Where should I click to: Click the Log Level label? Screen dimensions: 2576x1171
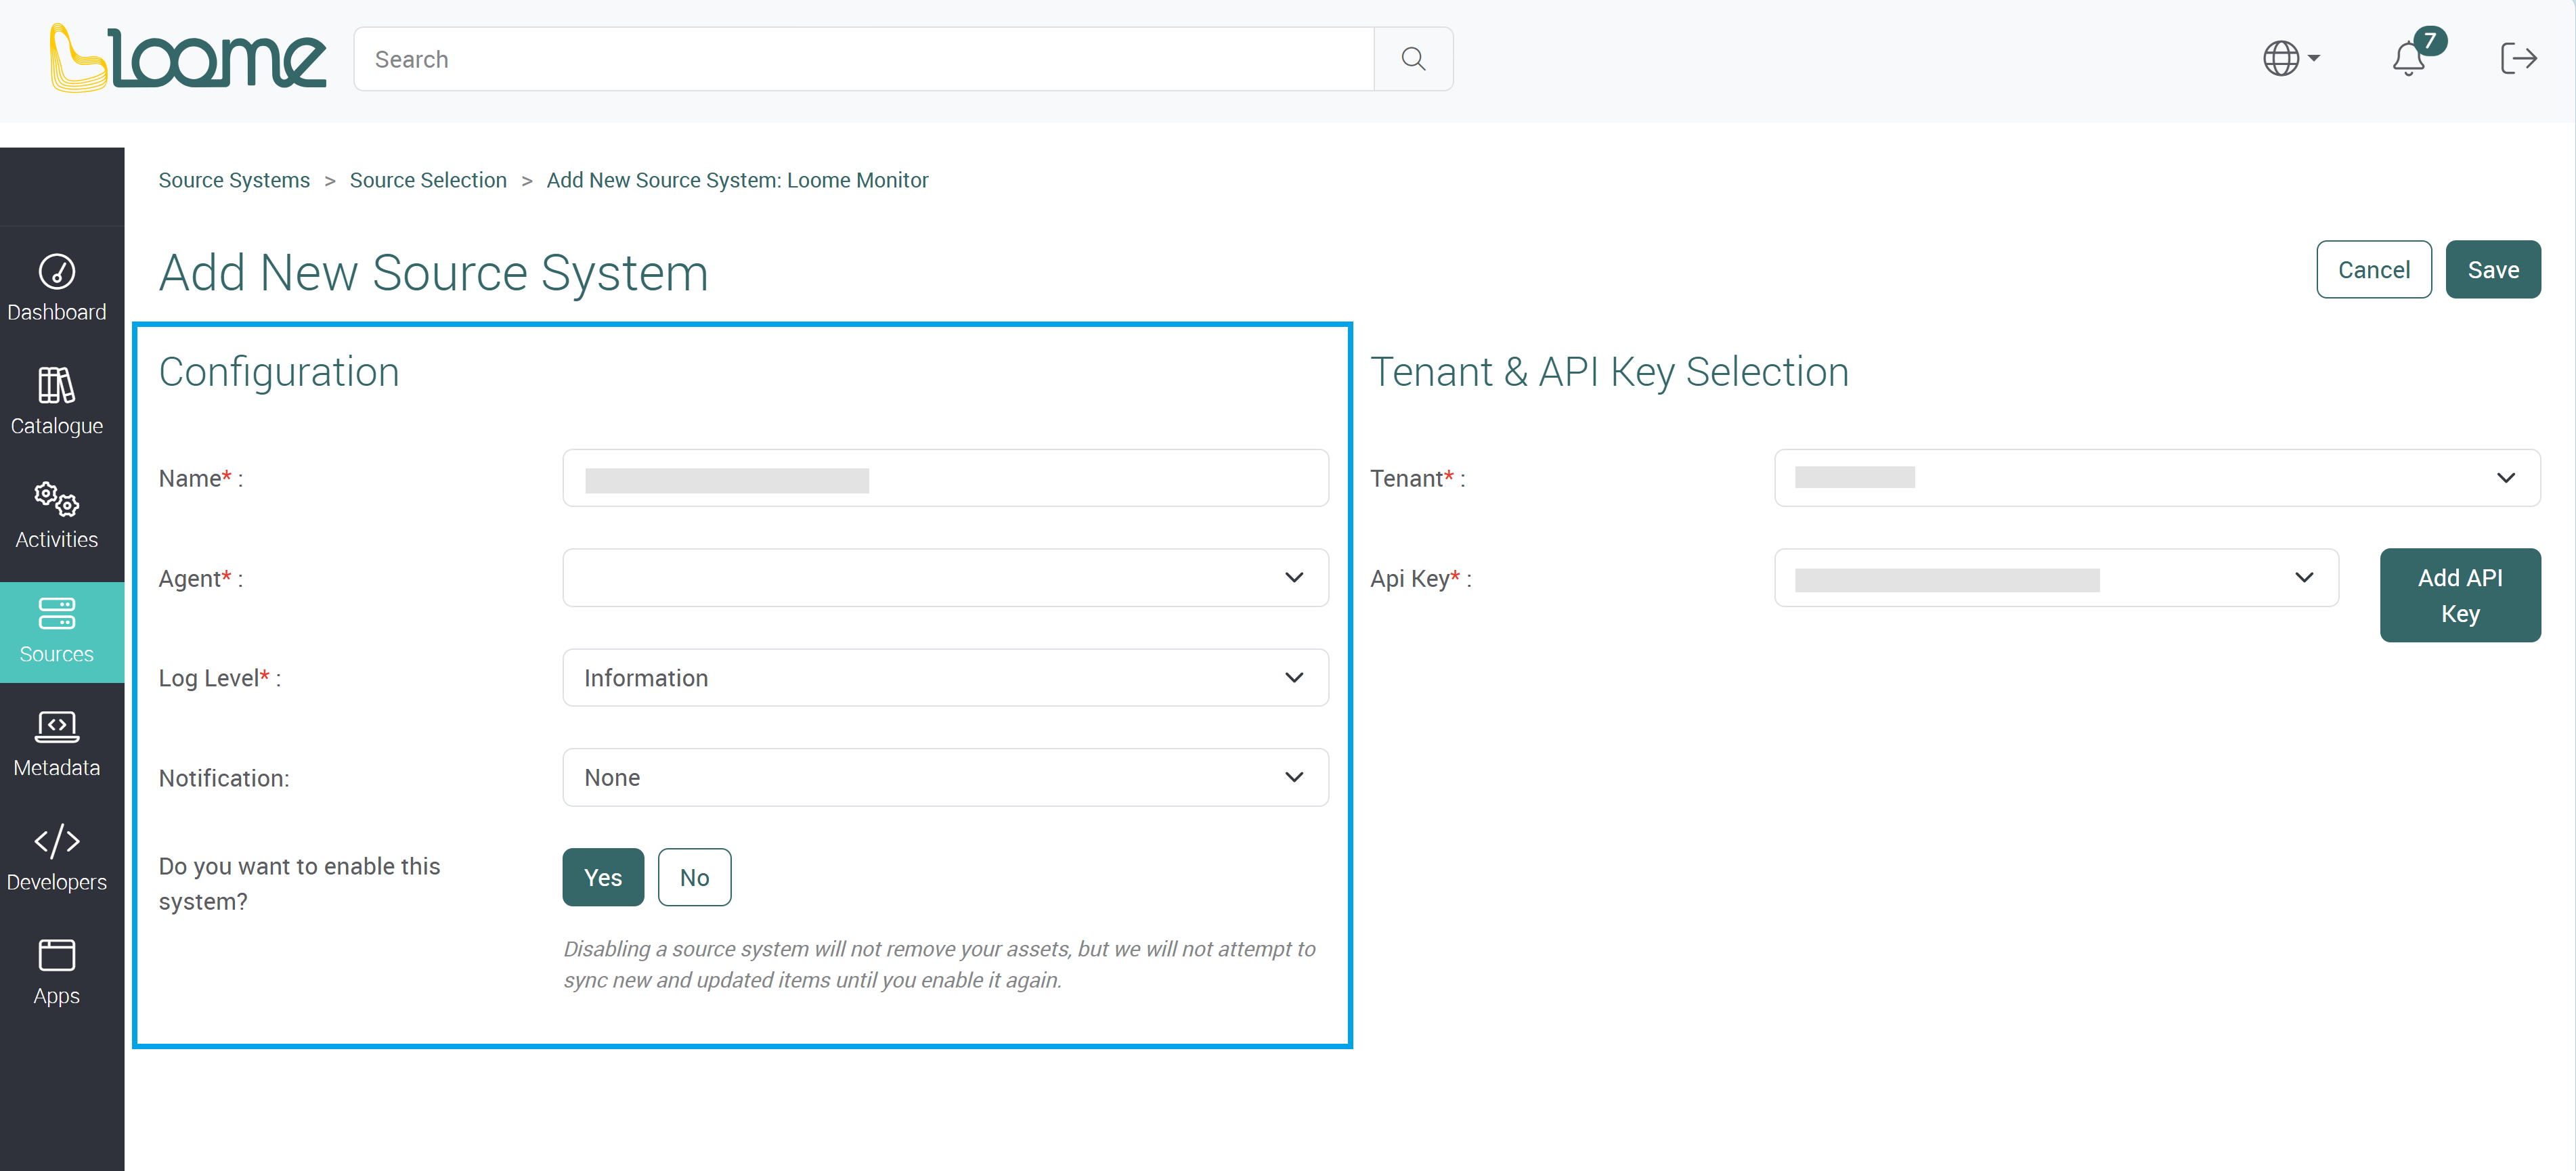tap(219, 678)
